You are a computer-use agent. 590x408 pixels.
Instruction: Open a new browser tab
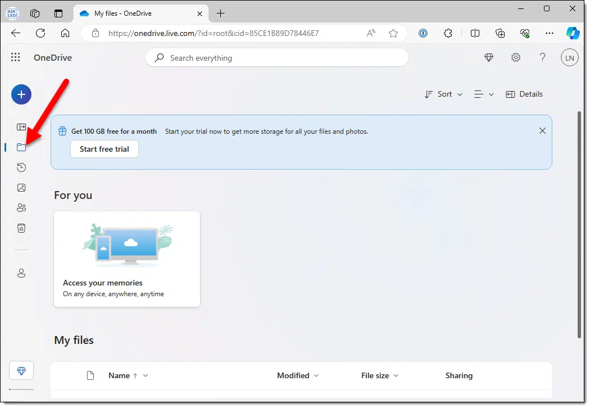pyautogui.click(x=220, y=13)
